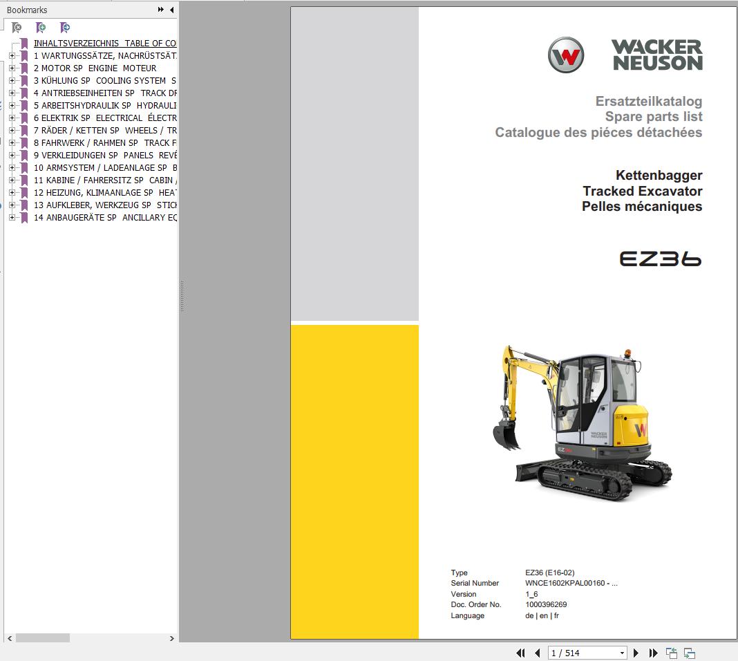Viewport: 738px width, 661px height.
Task: Expand the '2 MOTOR SP ENGINE MOTEUR' bookmark
Action: click(12, 68)
